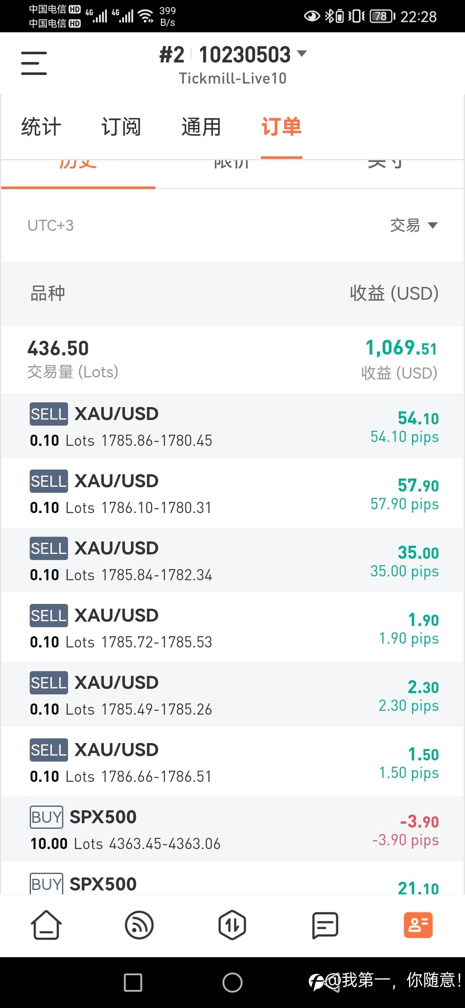
Task: Tap the UTC+3 timezone label
Action: (x=51, y=225)
